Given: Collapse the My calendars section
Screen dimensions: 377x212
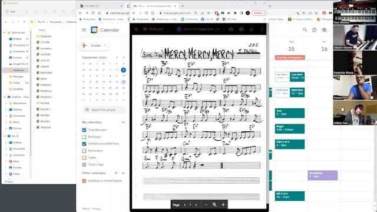Looking at the screenshot, I should [x=123, y=122].
